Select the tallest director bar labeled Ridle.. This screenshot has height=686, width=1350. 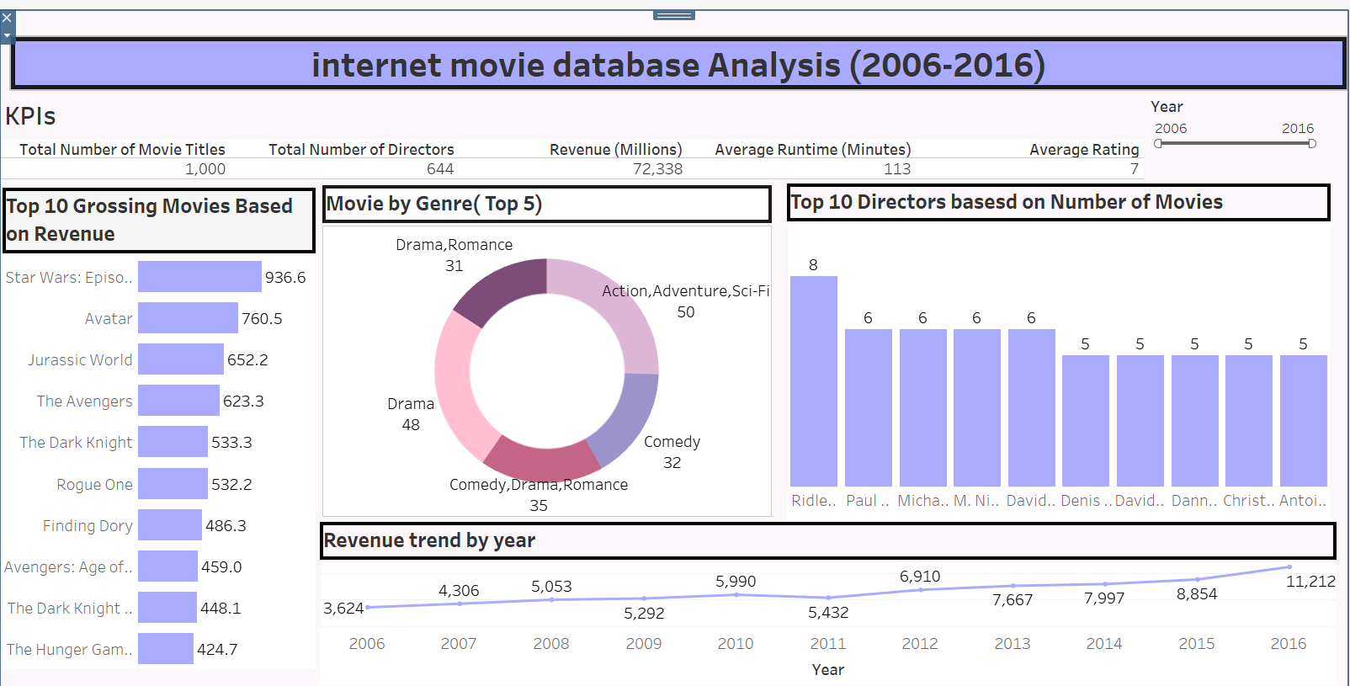(x=813, y=381)
